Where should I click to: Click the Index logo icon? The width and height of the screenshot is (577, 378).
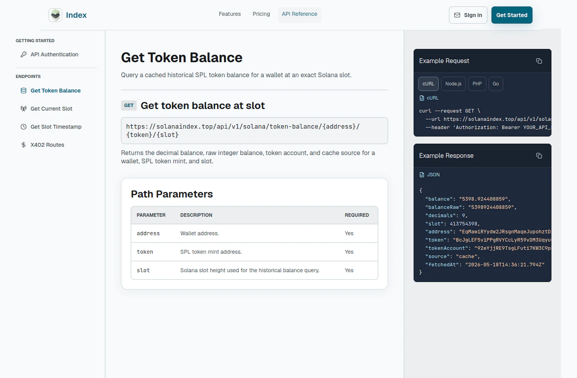pos(55,15)
